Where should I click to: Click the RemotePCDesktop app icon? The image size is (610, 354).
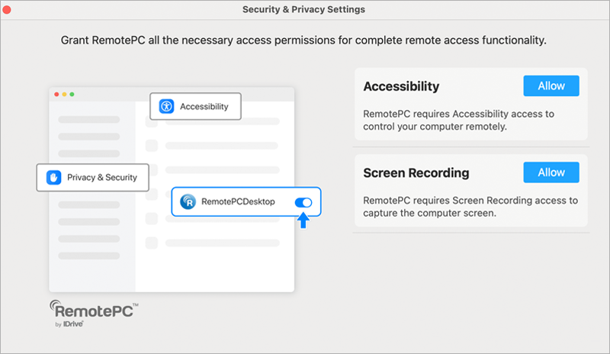pos(188,202)
